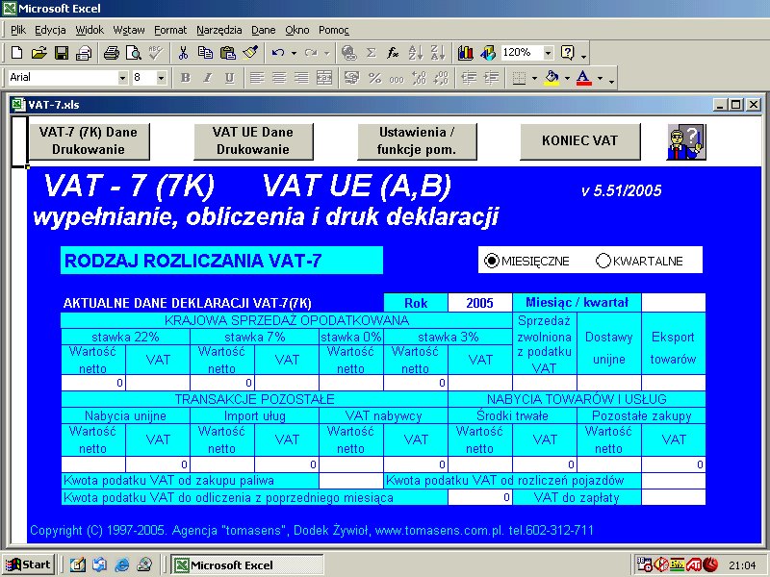The width and height of the screenshot is (770, 577).
Task: Select the AutoSum icon on the toolbar
Action: pos(371,52)
